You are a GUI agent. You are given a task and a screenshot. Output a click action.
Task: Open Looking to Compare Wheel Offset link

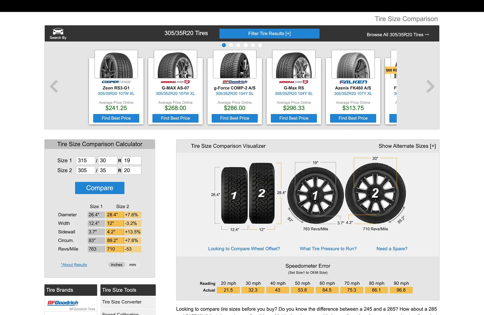tap(244, 249)
